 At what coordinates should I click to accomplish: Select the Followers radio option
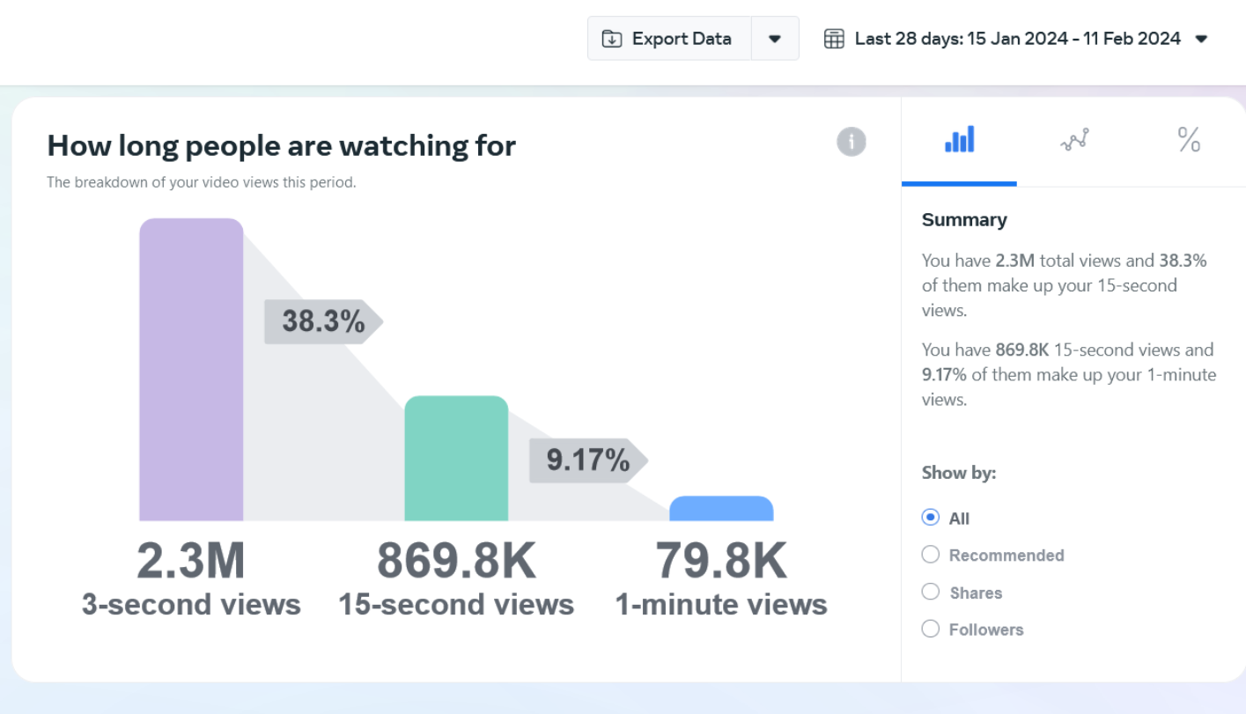[x=931, y=629]
